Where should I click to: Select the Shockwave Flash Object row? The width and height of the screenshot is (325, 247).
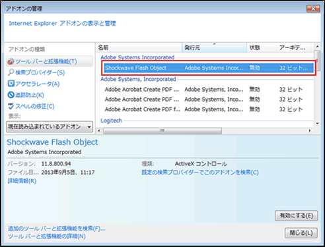[209, 68]
